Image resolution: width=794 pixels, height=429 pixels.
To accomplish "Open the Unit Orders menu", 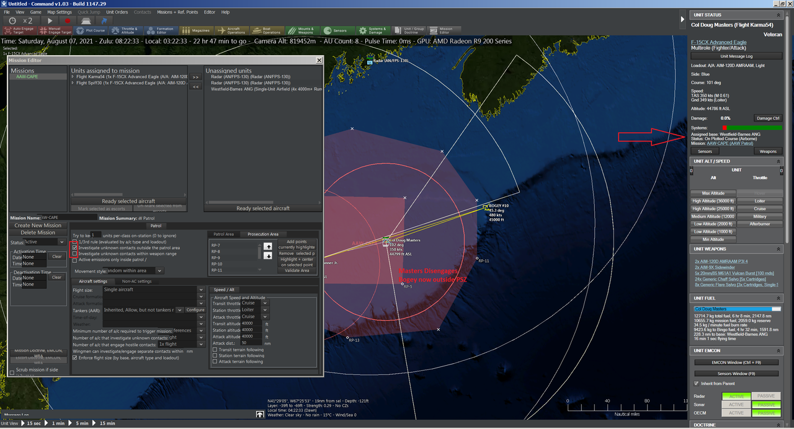I will click(x=117, y=12).
